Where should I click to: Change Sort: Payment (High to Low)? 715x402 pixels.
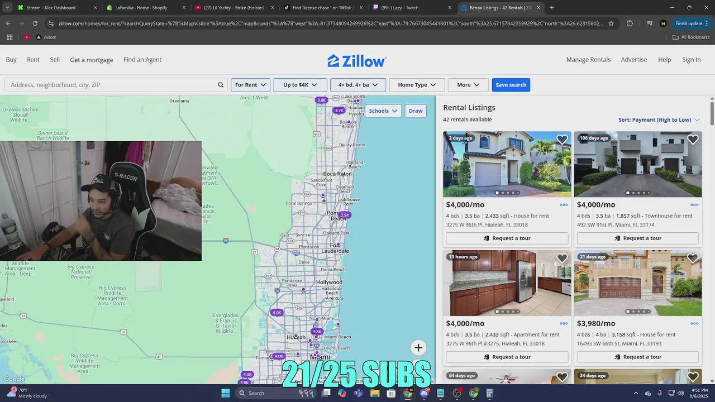pyautogui.click(x=659, y=120)
